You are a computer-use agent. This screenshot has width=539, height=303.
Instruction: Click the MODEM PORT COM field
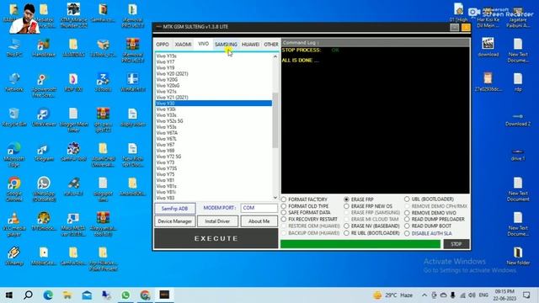[x=259, y=208]
